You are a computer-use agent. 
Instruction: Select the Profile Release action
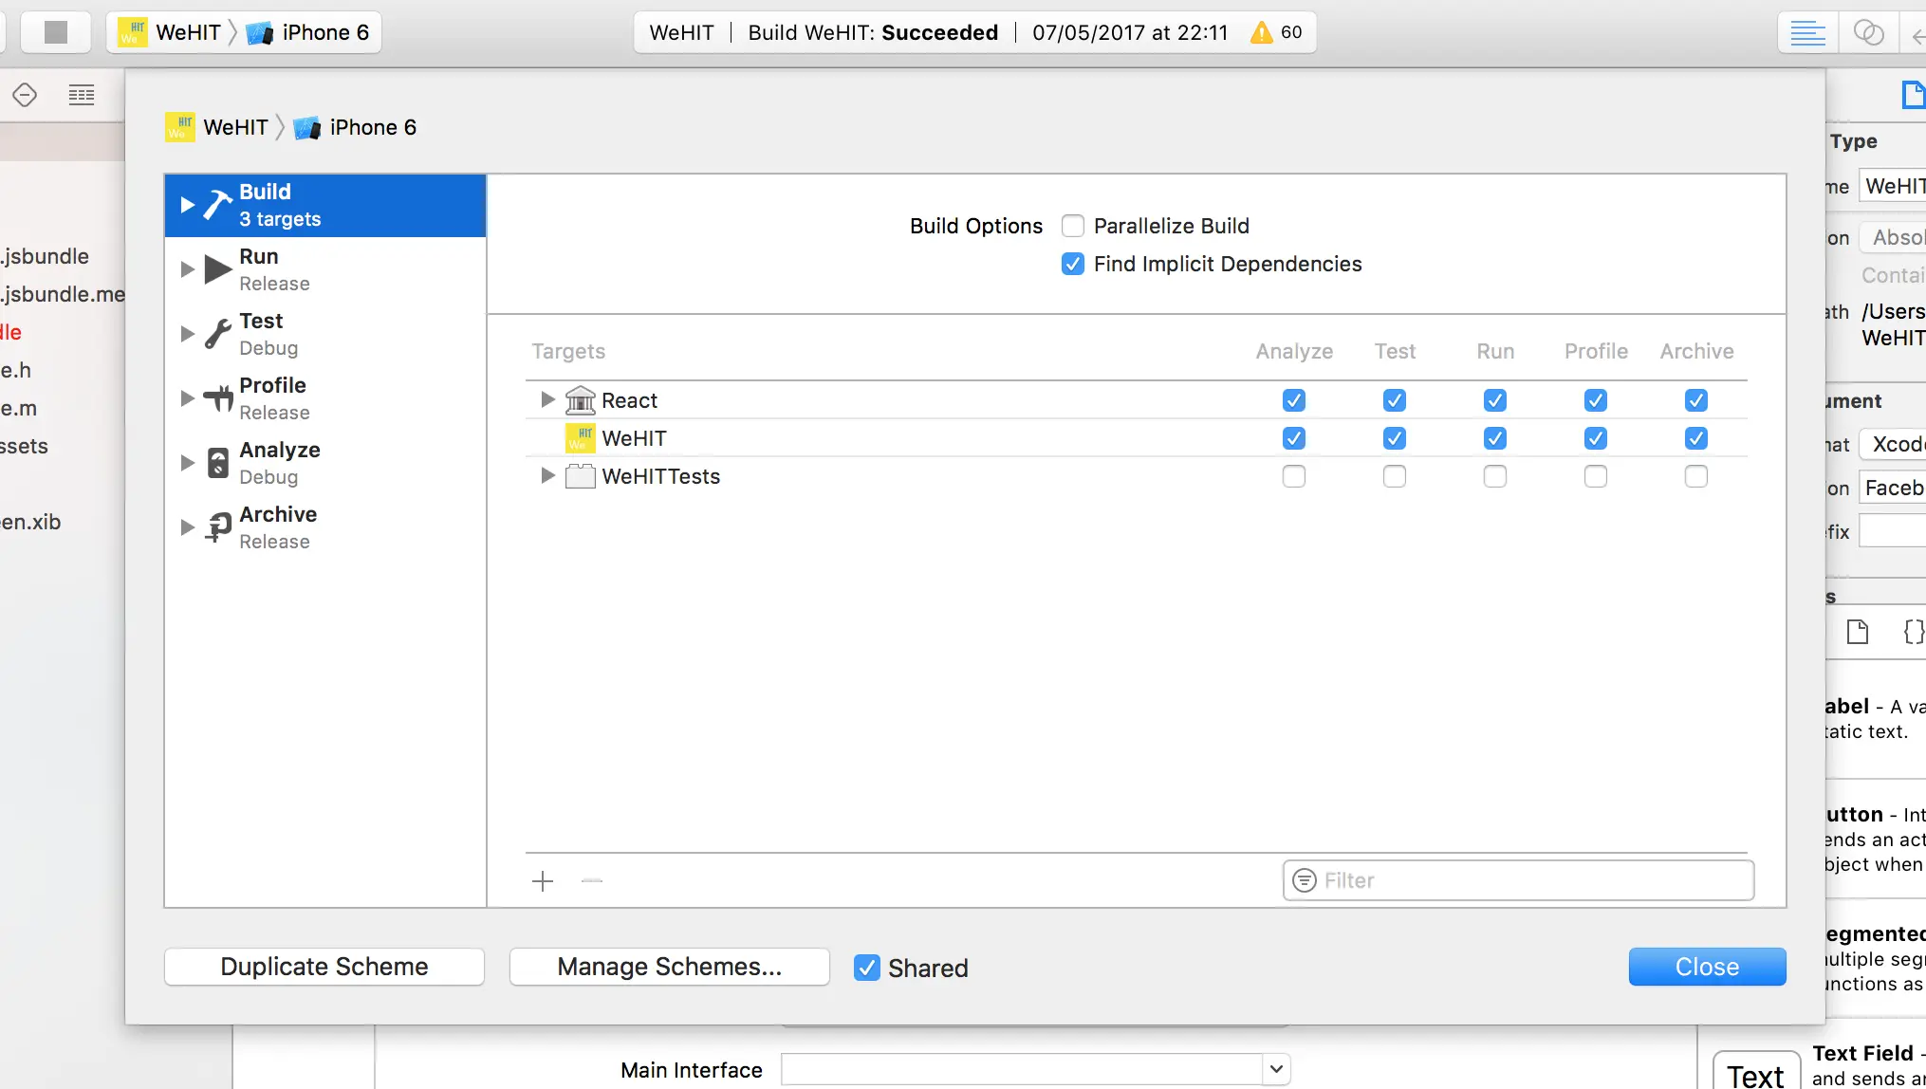(325, 398)
